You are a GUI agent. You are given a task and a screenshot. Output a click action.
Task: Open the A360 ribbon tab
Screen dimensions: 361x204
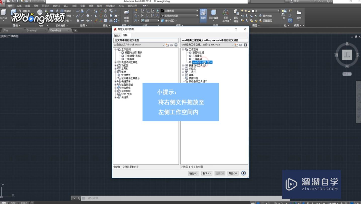pos(121,6)
